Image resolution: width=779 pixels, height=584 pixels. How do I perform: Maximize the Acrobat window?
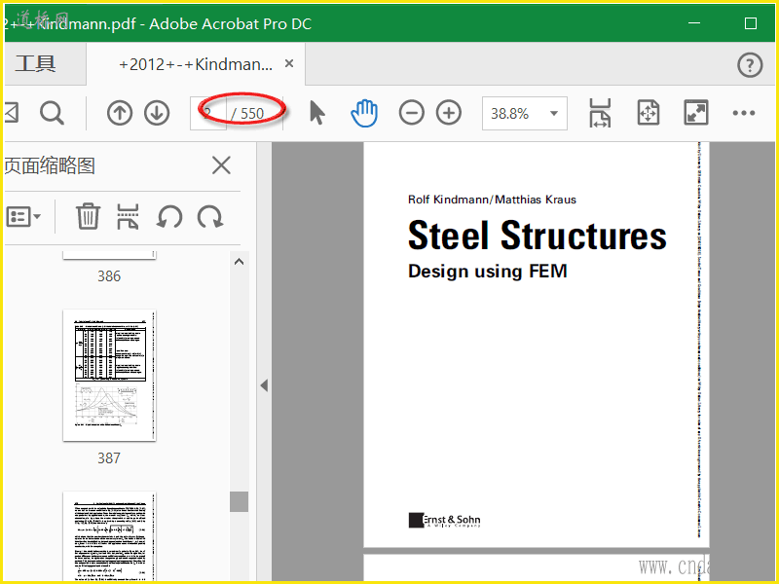(x=751, y=23)
